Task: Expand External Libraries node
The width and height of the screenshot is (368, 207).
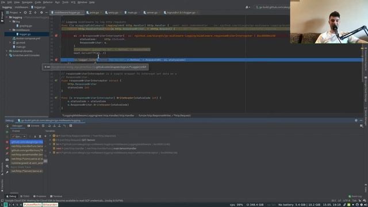Action: tap(7, 51)
